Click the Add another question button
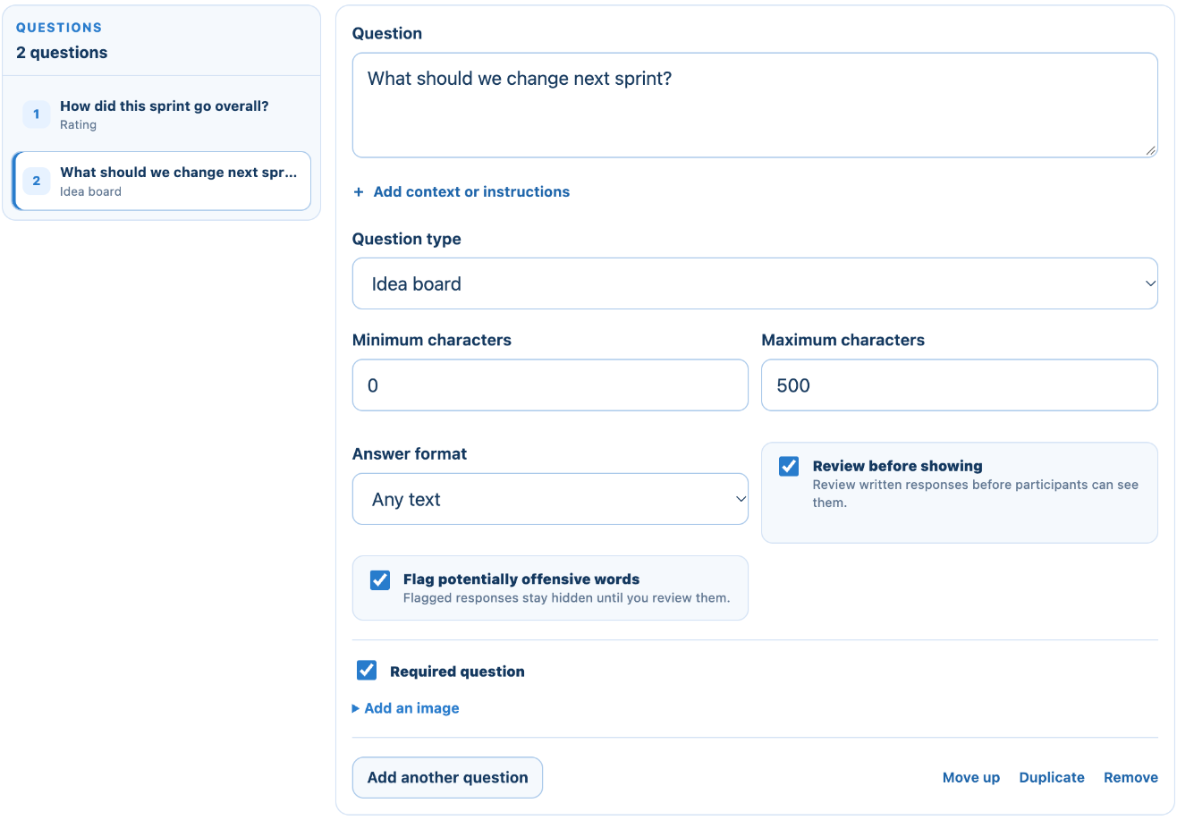Viewport: 1177px width, 820px height. tap(448, 778)
